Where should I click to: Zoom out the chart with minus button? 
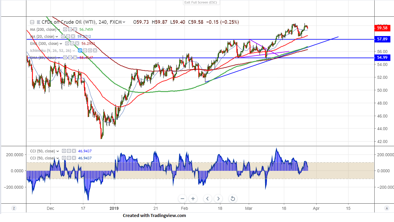[x=182, y=199]
